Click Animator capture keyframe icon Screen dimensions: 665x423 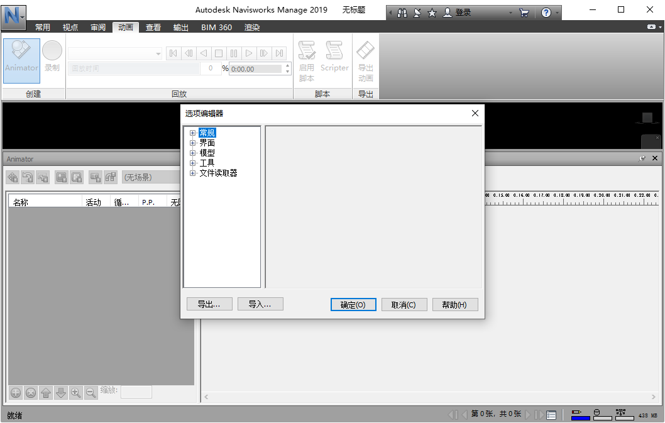coord(96,177)
